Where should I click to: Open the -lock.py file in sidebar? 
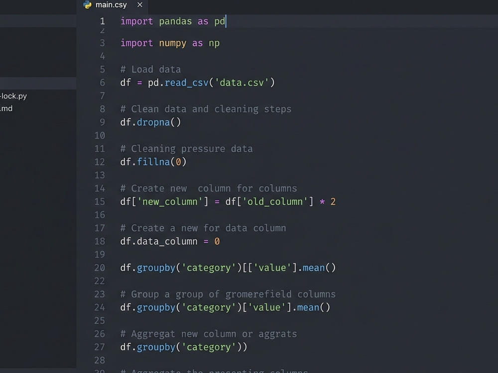13,96
